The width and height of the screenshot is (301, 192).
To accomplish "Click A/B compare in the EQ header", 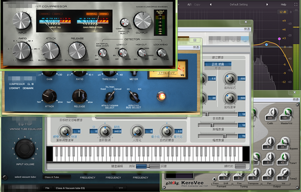I will pyautogui.click(x=189, y=4).
